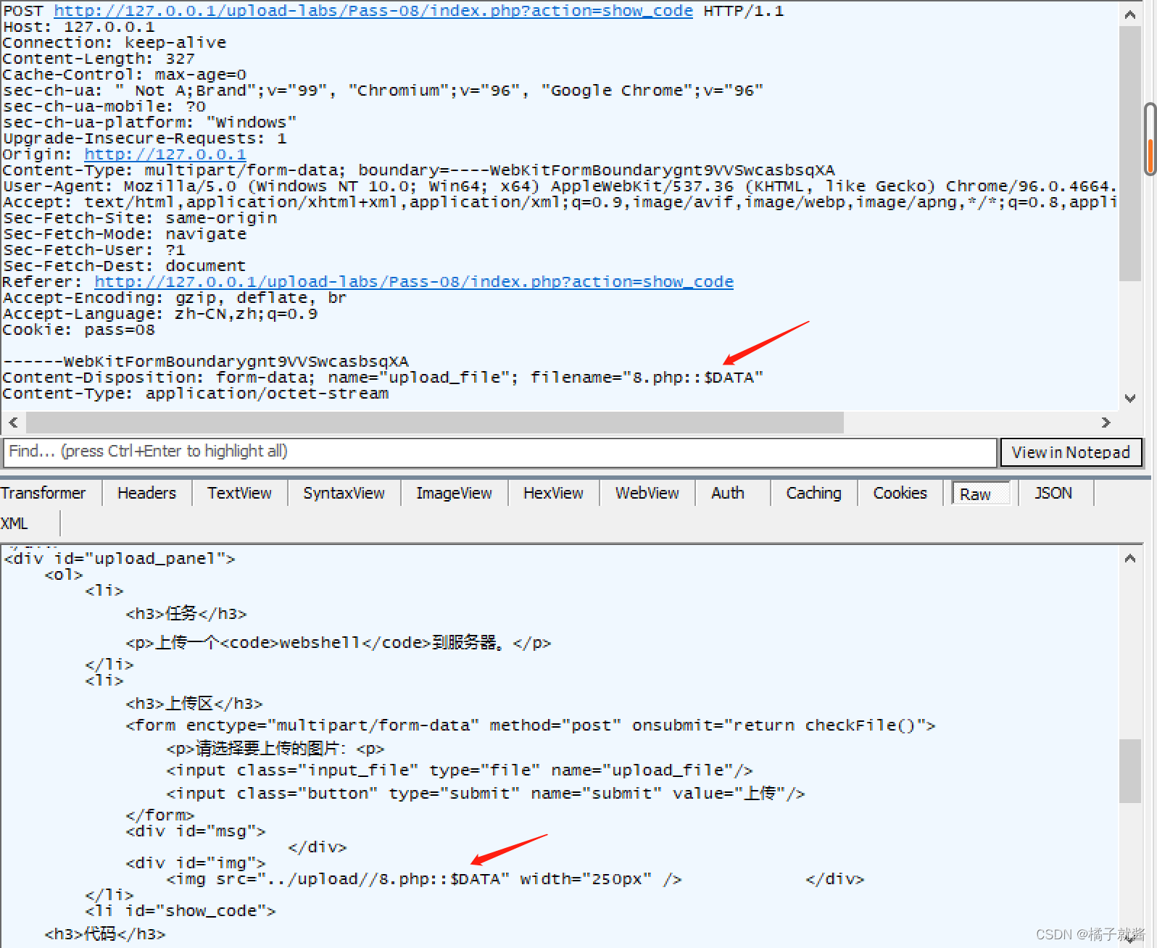Click the filename="8.php::$DATA" text
Screen dimensions: 1157x948
(x=647, y=378)
